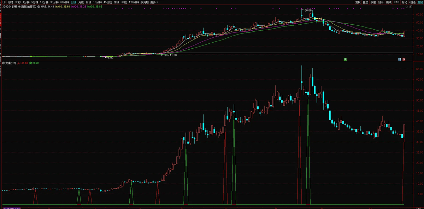Viewport: 424px width, 209px height.
Task: Select the 120分钟 period
Action: point(134,2)
